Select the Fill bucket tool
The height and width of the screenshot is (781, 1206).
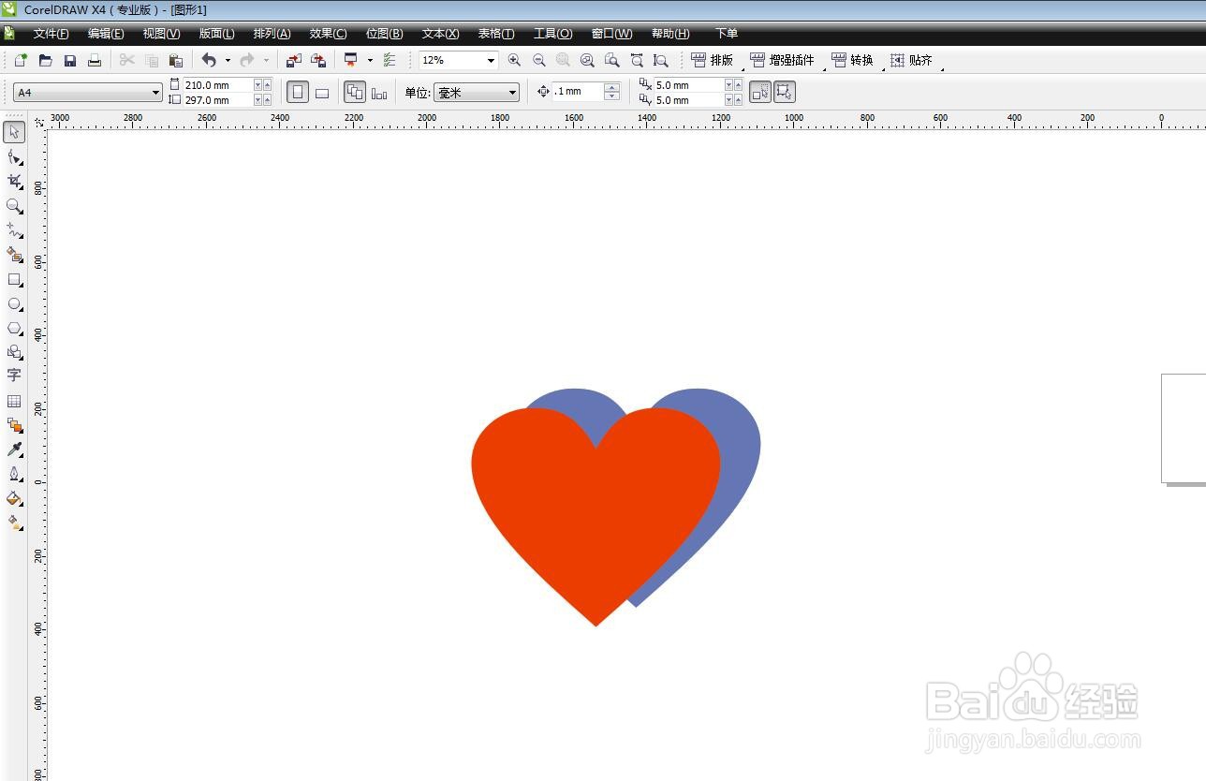[14, 498]
